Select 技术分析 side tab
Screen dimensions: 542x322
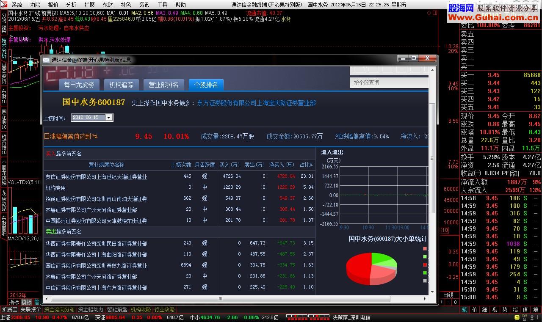[x=4, y=48]
